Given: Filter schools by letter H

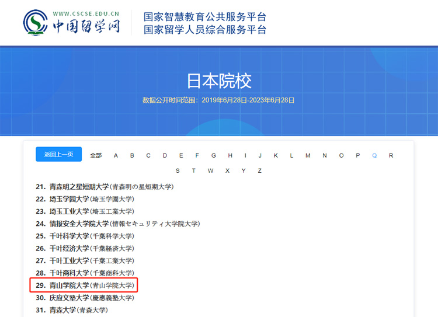Looking at the screenshot, I should (230, 155).
